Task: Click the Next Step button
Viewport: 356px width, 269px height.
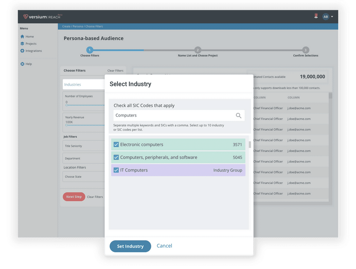Action: pyautogui.click(x=74, y=197)
